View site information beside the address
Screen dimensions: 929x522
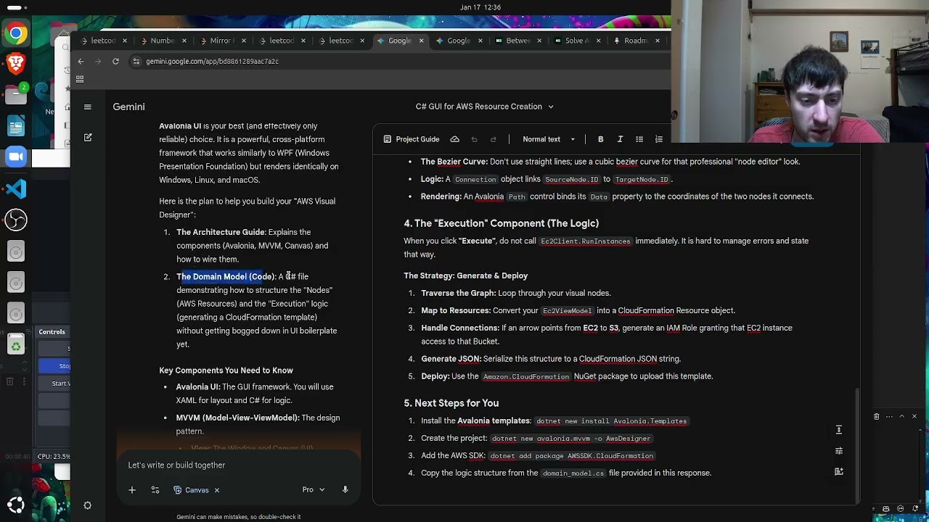coord(136,62)
